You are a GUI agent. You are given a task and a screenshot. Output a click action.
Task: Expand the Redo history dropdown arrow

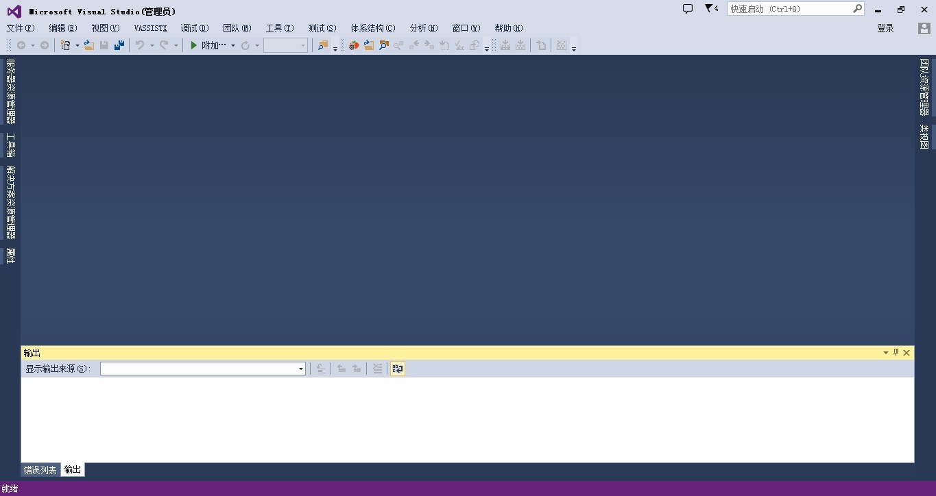pos(176,45)
